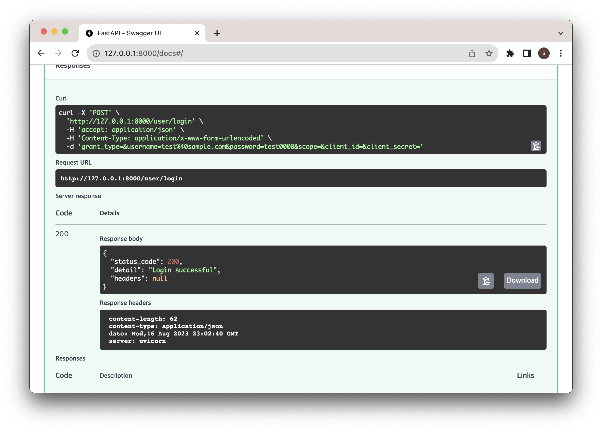Download the response body
This screenshot has height=432, width=602.
522,281
